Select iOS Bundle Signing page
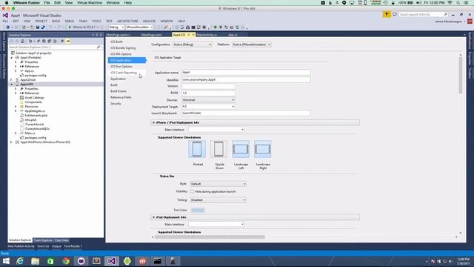 pyautogui.click(x=123, y=48)
